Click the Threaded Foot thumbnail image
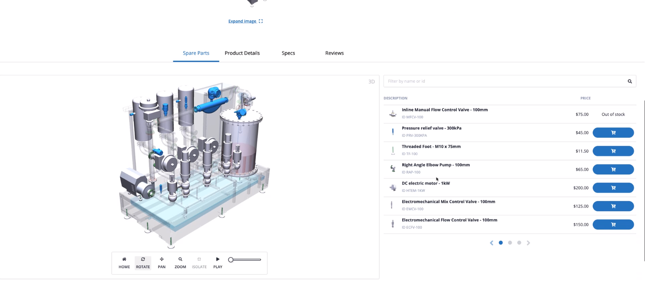Viewport: 645px width, 286px height. tap(393, 150)
